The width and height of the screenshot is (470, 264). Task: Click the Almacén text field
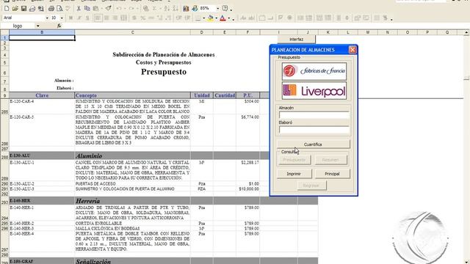(x=314, y=115)
